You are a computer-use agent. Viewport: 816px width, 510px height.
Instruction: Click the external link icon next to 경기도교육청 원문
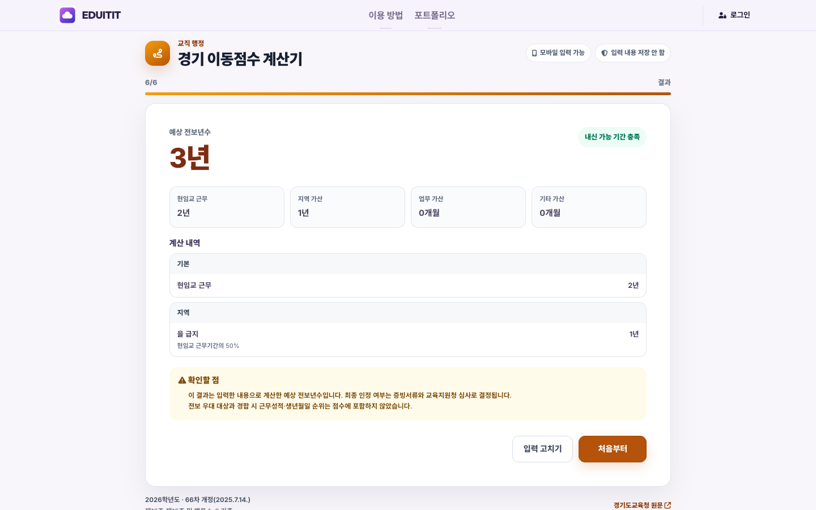(668, 505)
